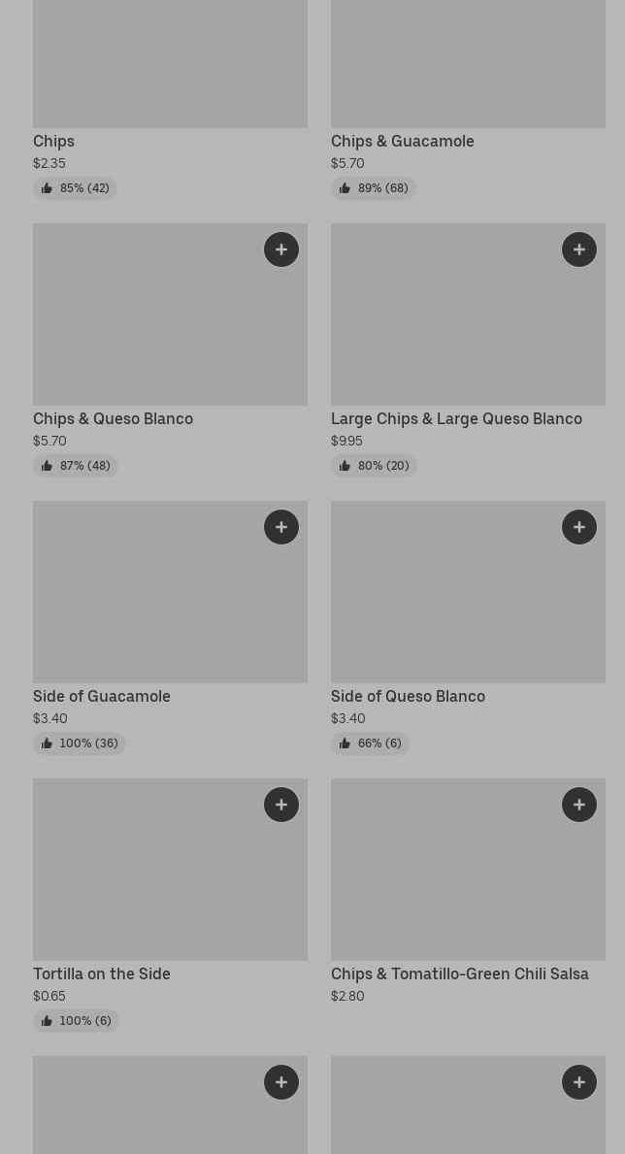Click thumbs-up icon under Chips & Guacamole
This screenshot has height=1154, width=625.
(345, 188)
